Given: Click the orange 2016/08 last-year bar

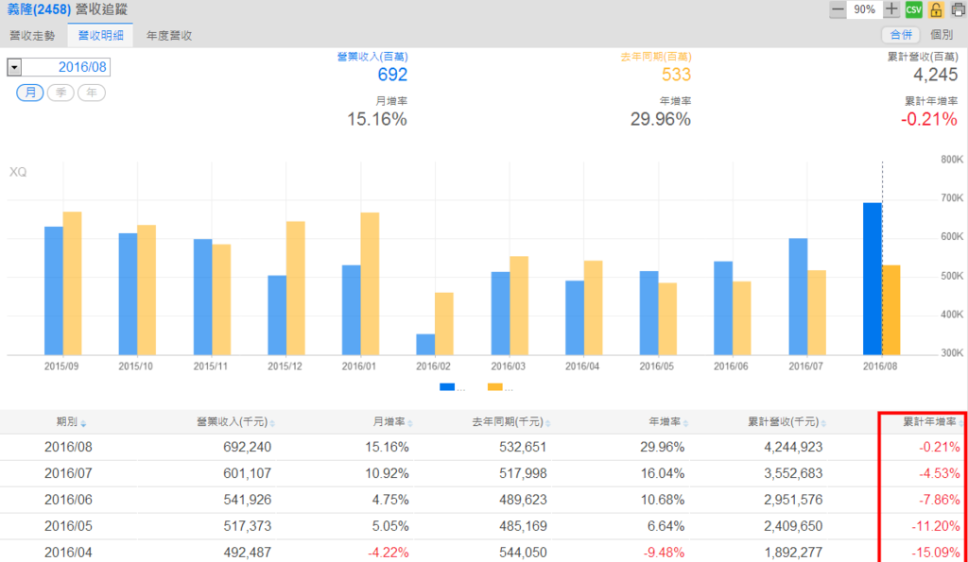Looking at the screenshot, I should click(890, 311).
